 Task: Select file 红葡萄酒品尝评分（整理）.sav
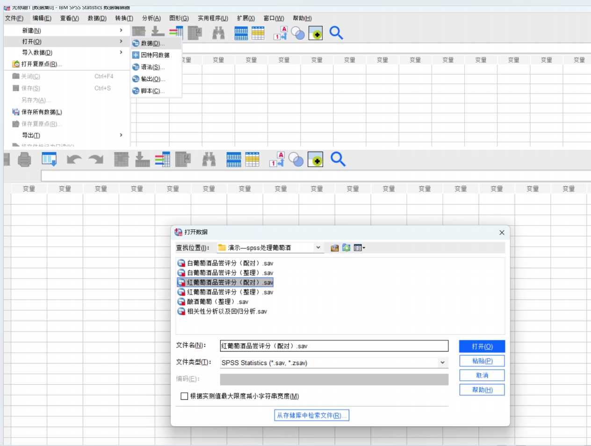pyautogui.click(x=225, y=292)
